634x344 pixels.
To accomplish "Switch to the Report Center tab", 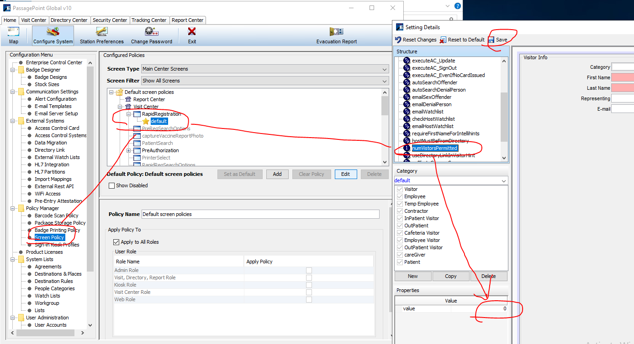I will [188, 20].
